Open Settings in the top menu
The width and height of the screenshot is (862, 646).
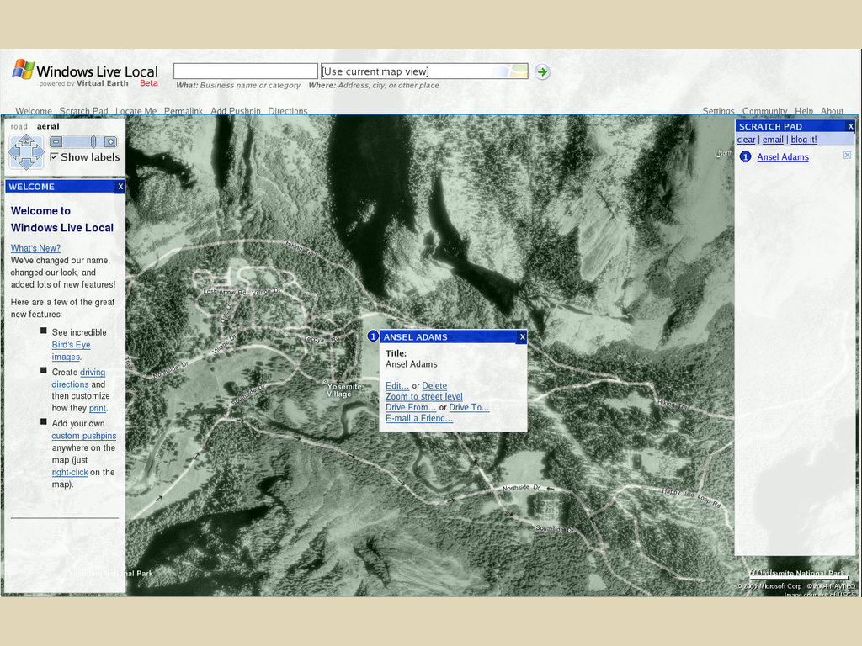pos(718,111)
